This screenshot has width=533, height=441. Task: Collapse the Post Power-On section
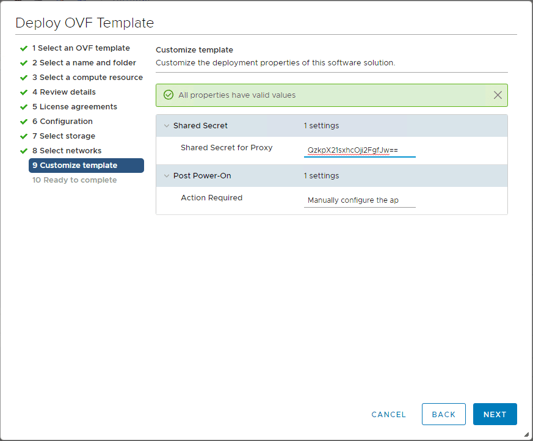167,176
